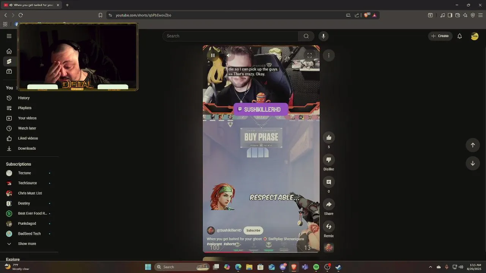Reload the page in browser

pos(21,15)
